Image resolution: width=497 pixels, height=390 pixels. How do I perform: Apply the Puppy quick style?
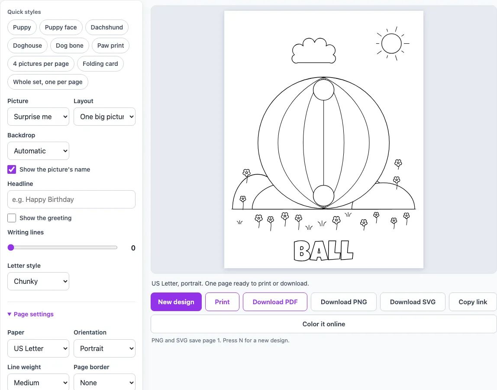[22, 27]
